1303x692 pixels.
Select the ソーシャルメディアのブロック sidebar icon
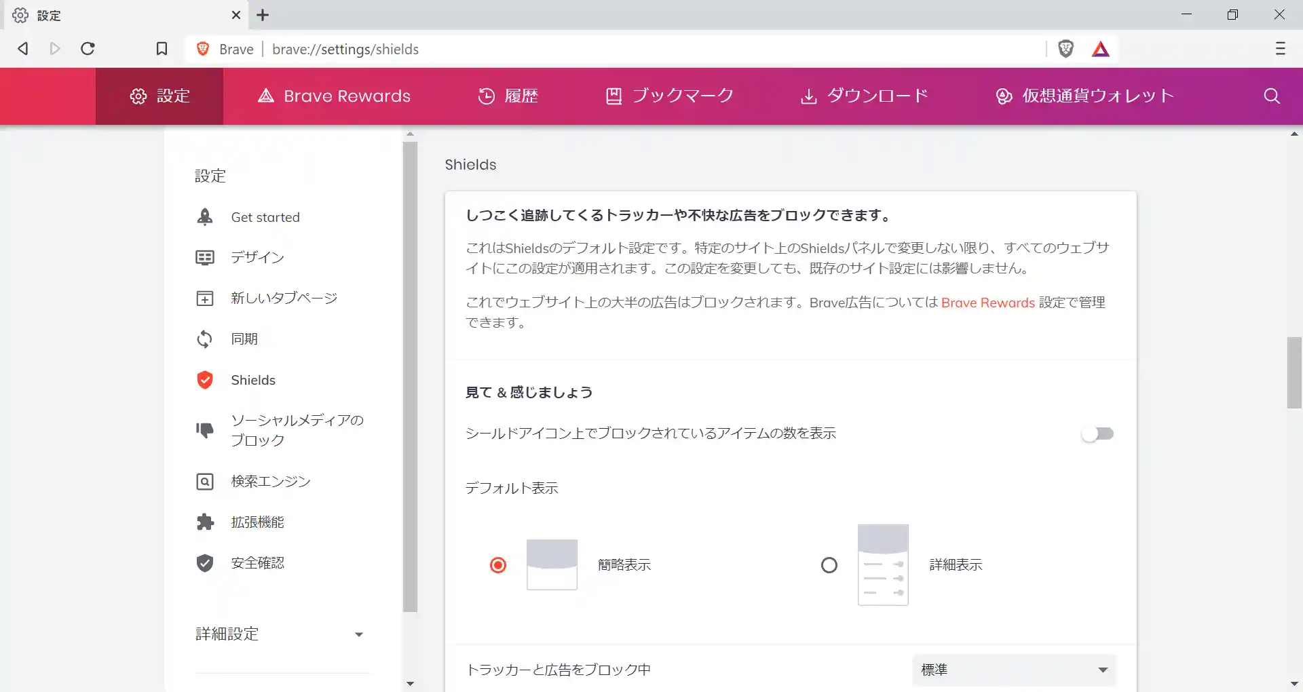205,430
